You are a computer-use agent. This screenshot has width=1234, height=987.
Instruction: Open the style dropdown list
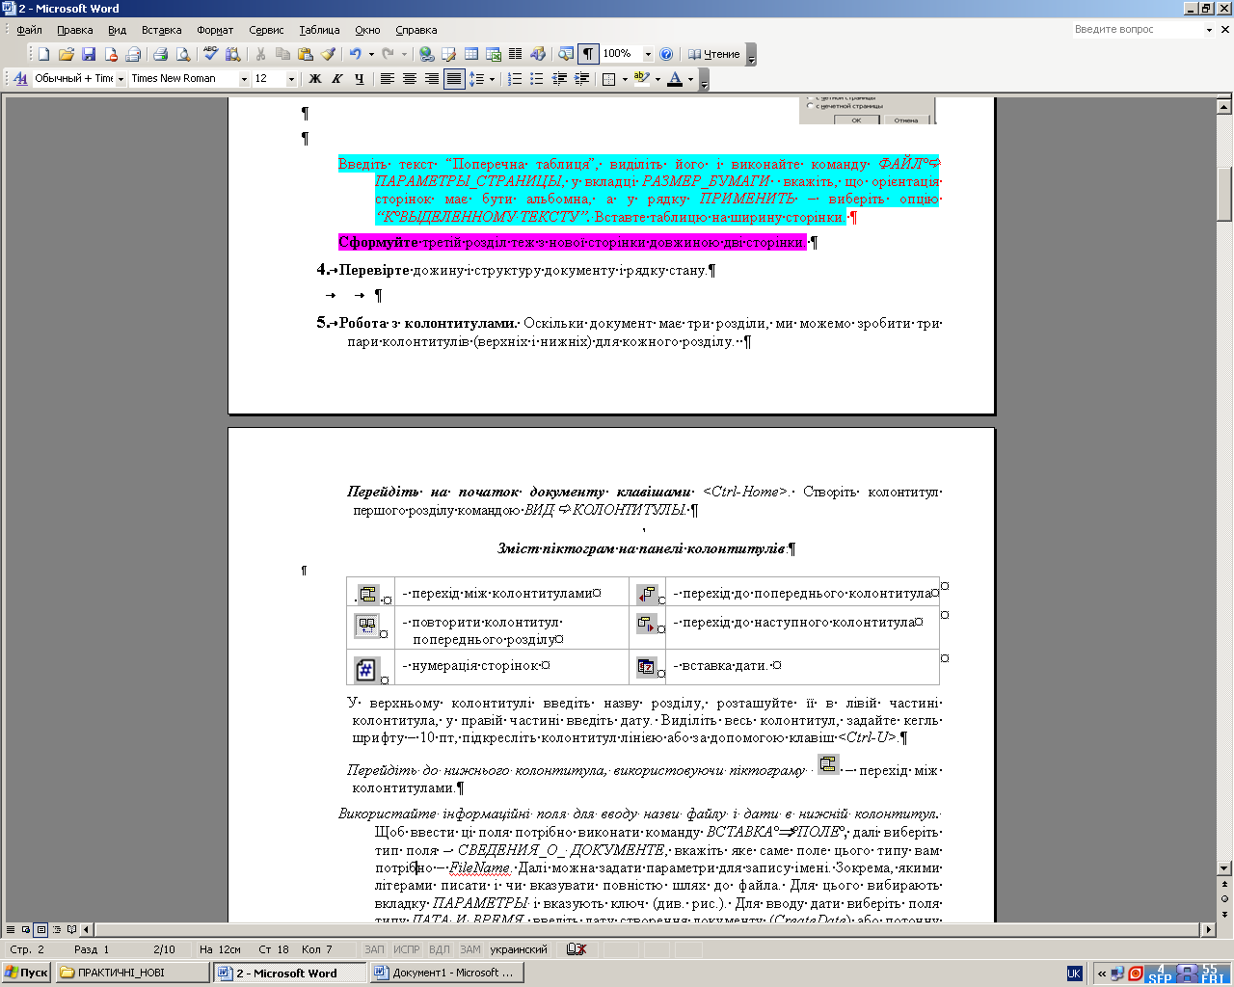point(121,79)
